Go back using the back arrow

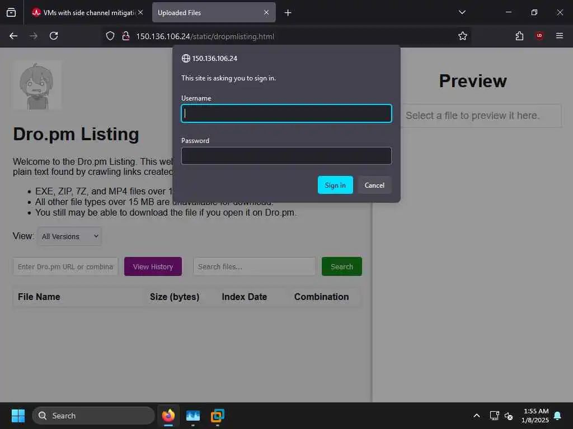(13, 36)
